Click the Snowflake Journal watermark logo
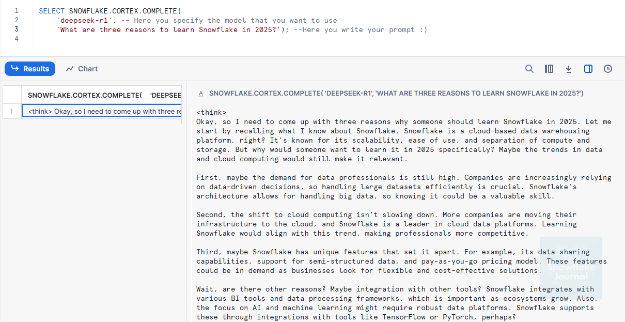 click(571, 268)
